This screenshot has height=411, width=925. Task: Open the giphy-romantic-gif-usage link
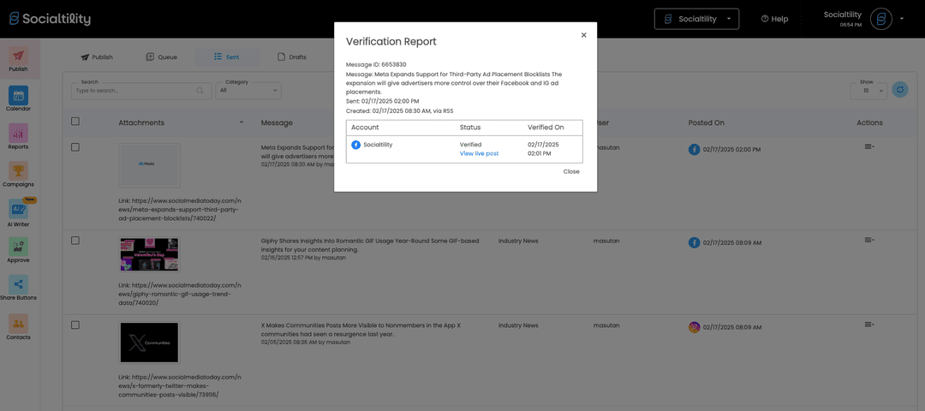(x=180, y=294)
